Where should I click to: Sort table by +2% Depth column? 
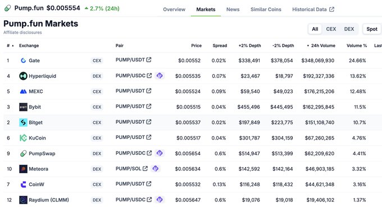click(250, 46)
